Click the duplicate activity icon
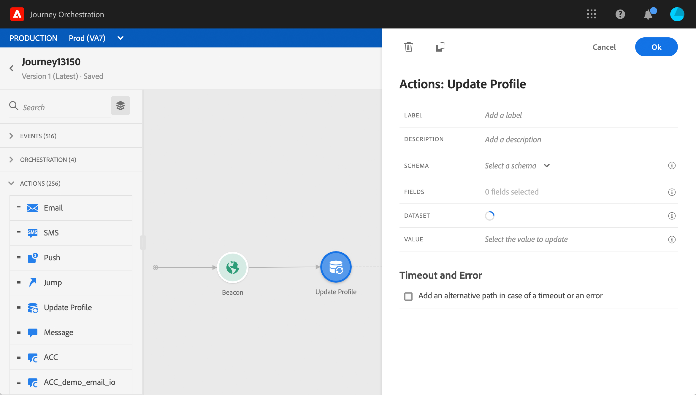Screen dimensions: 696x395 [x=440, y=47]
